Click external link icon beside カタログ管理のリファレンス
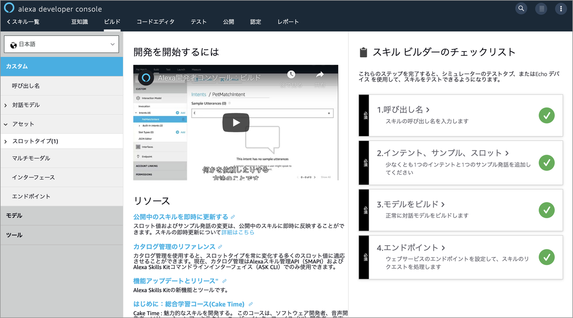Screen dimensions: 573x318 point(220,247)
